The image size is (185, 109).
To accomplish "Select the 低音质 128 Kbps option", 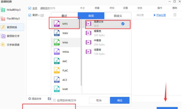I will pos(107,52).
